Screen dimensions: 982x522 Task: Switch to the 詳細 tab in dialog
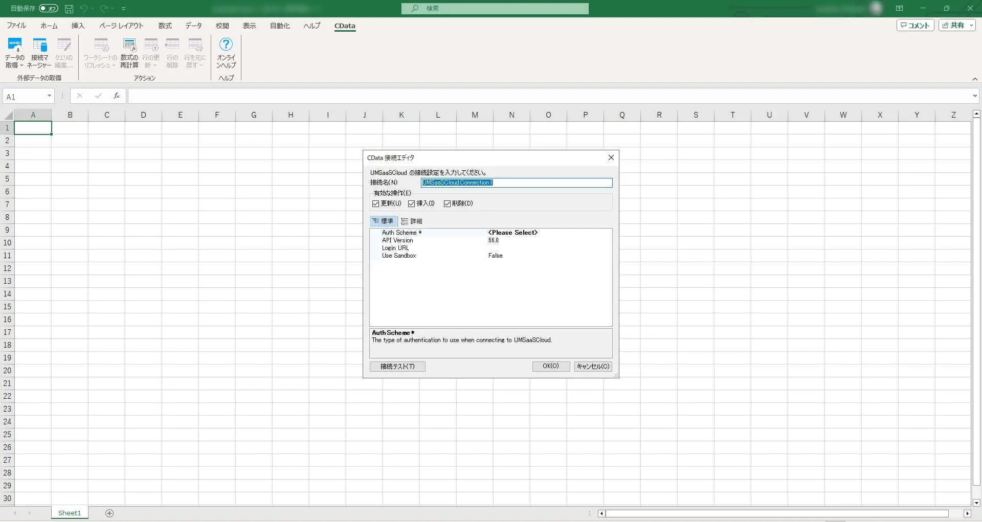pos(412,221)
